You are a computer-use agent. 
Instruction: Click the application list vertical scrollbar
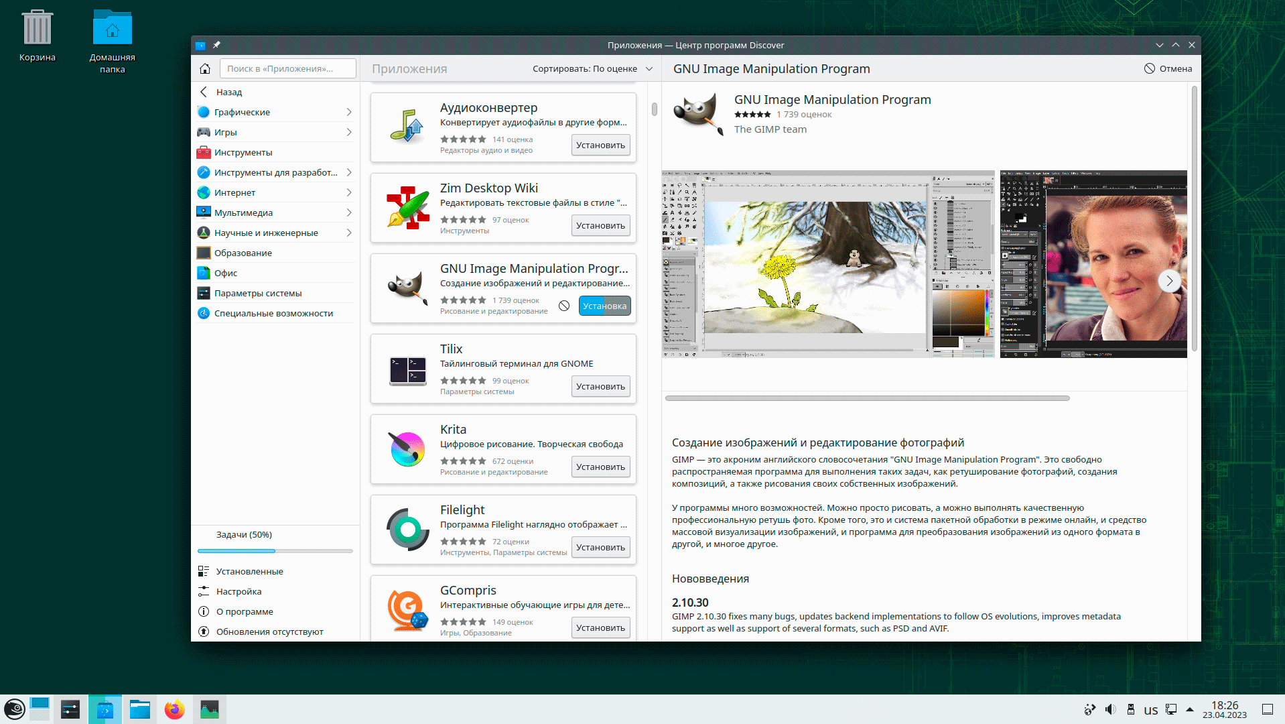[x=654, y=109]
